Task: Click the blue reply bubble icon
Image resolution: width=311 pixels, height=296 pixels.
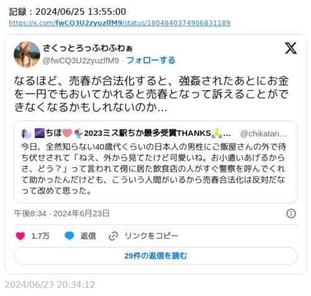Action: pyautogui.click(x=69, y=236)
